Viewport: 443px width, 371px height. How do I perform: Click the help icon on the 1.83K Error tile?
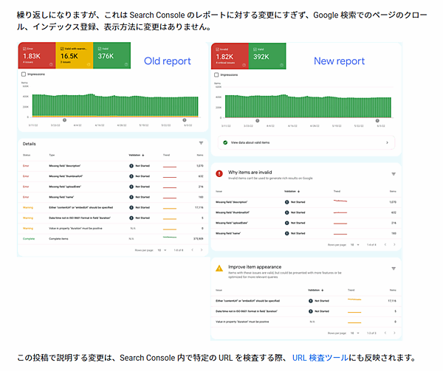51,65
